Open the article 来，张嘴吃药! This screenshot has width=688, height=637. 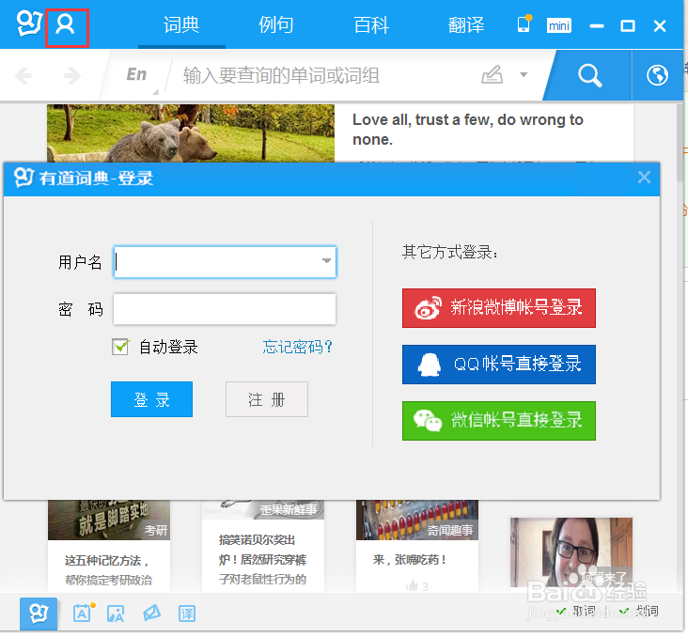(410, 560)
